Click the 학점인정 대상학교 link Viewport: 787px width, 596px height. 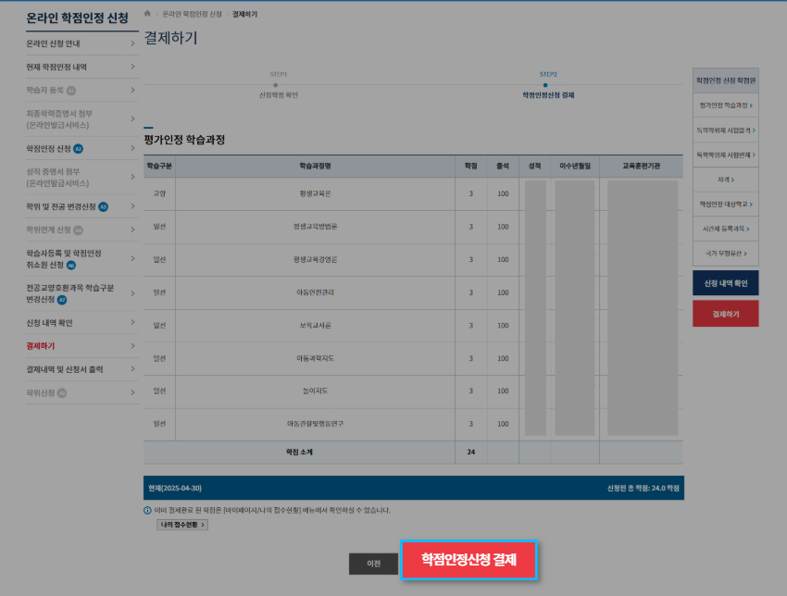tap(726, 204)
